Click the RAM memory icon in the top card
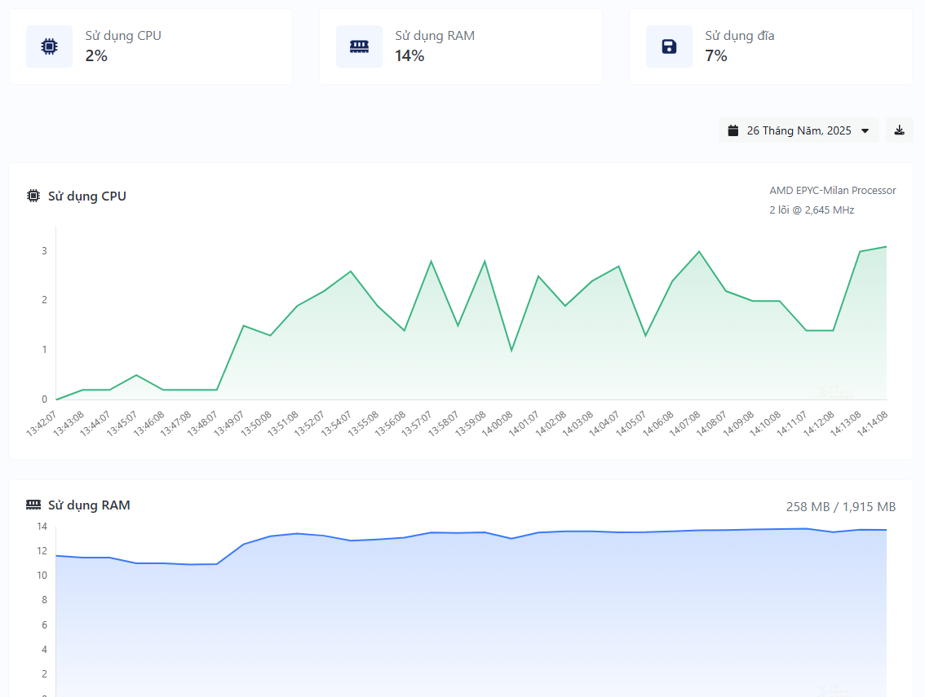Image resolution: width=925 pixels, height=697 pixels. (359, 46)
